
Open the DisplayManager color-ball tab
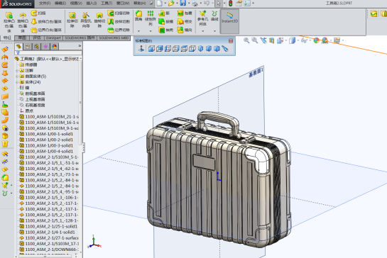pyautogui.click(x=54, y=46)
